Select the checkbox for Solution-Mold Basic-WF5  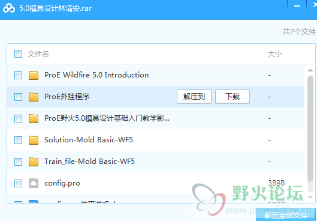click(18, 140)
